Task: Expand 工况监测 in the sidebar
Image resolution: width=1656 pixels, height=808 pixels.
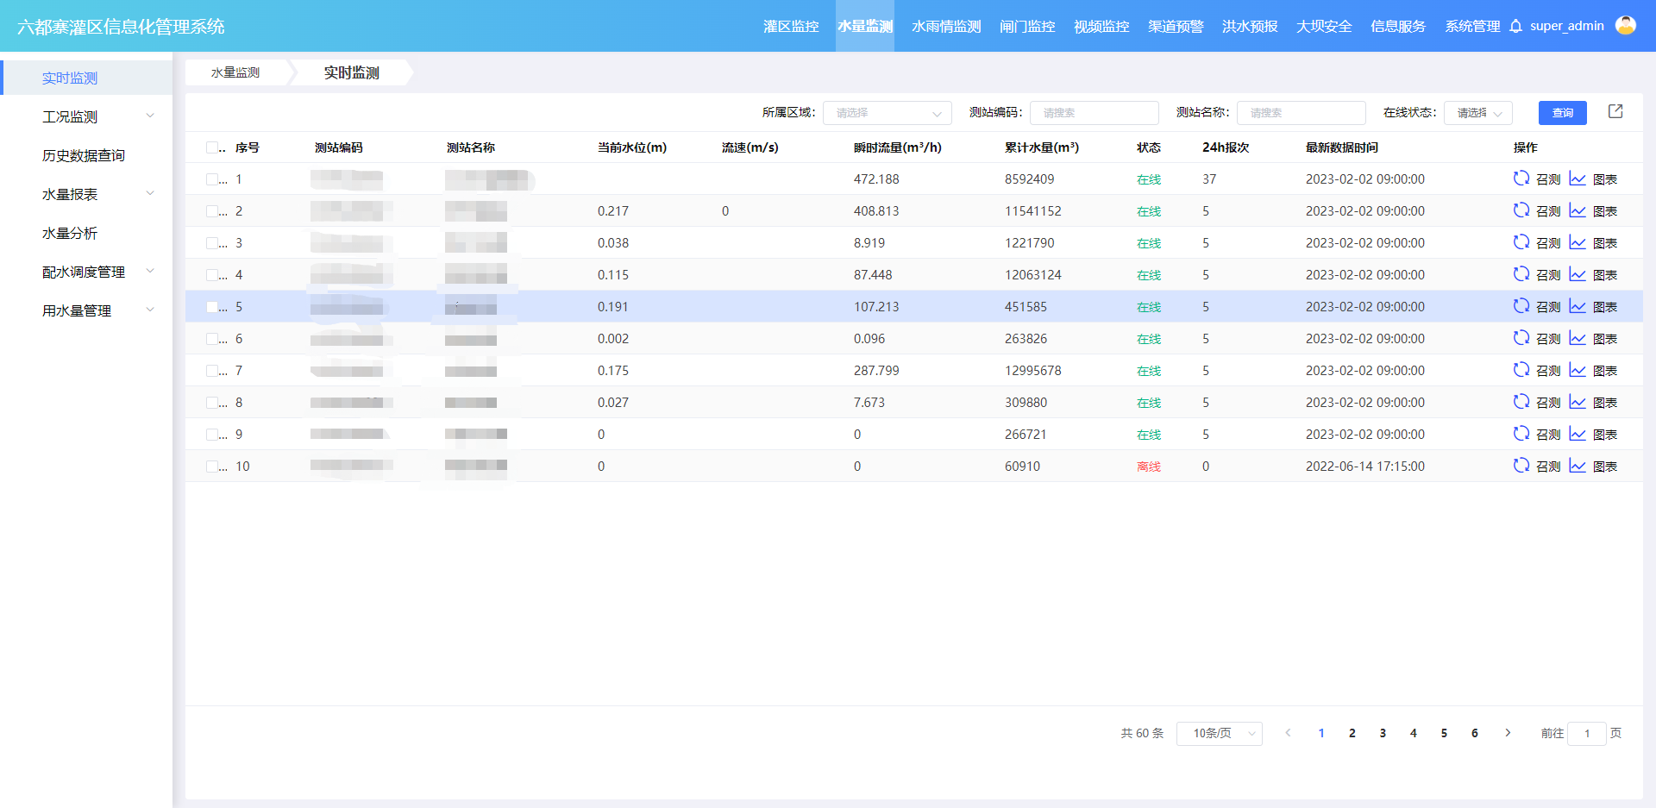Action: 86,116
